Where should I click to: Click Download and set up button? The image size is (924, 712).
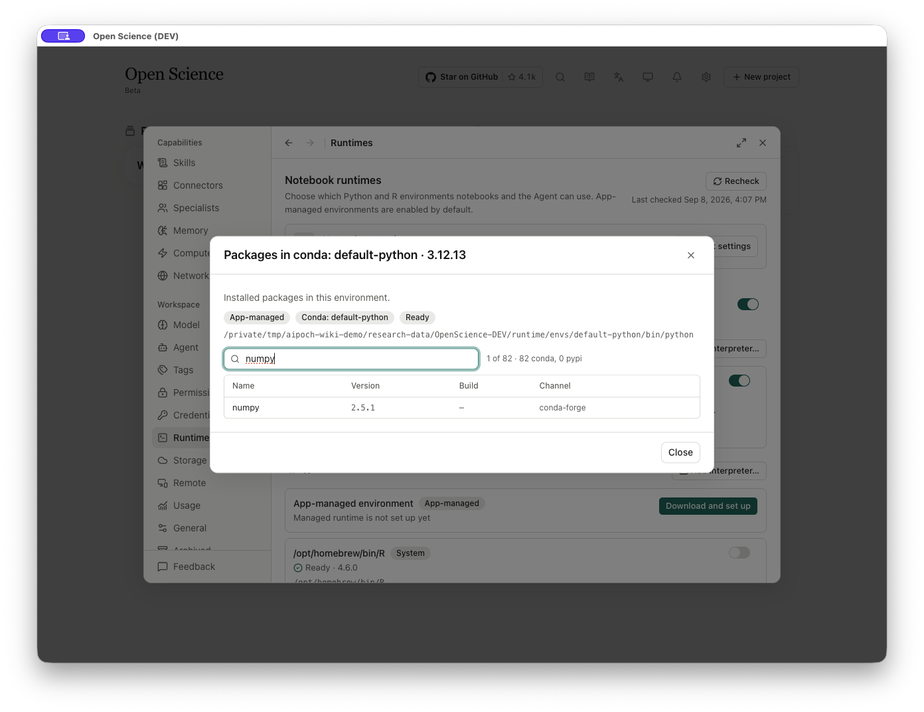pos(708,506)
